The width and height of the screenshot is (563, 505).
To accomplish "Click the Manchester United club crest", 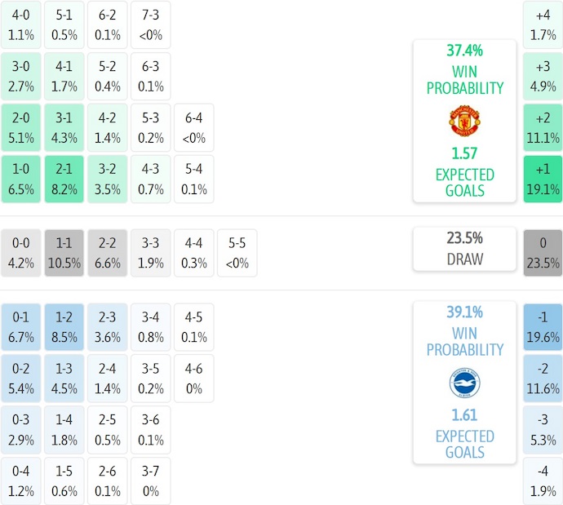I will 464,122.
